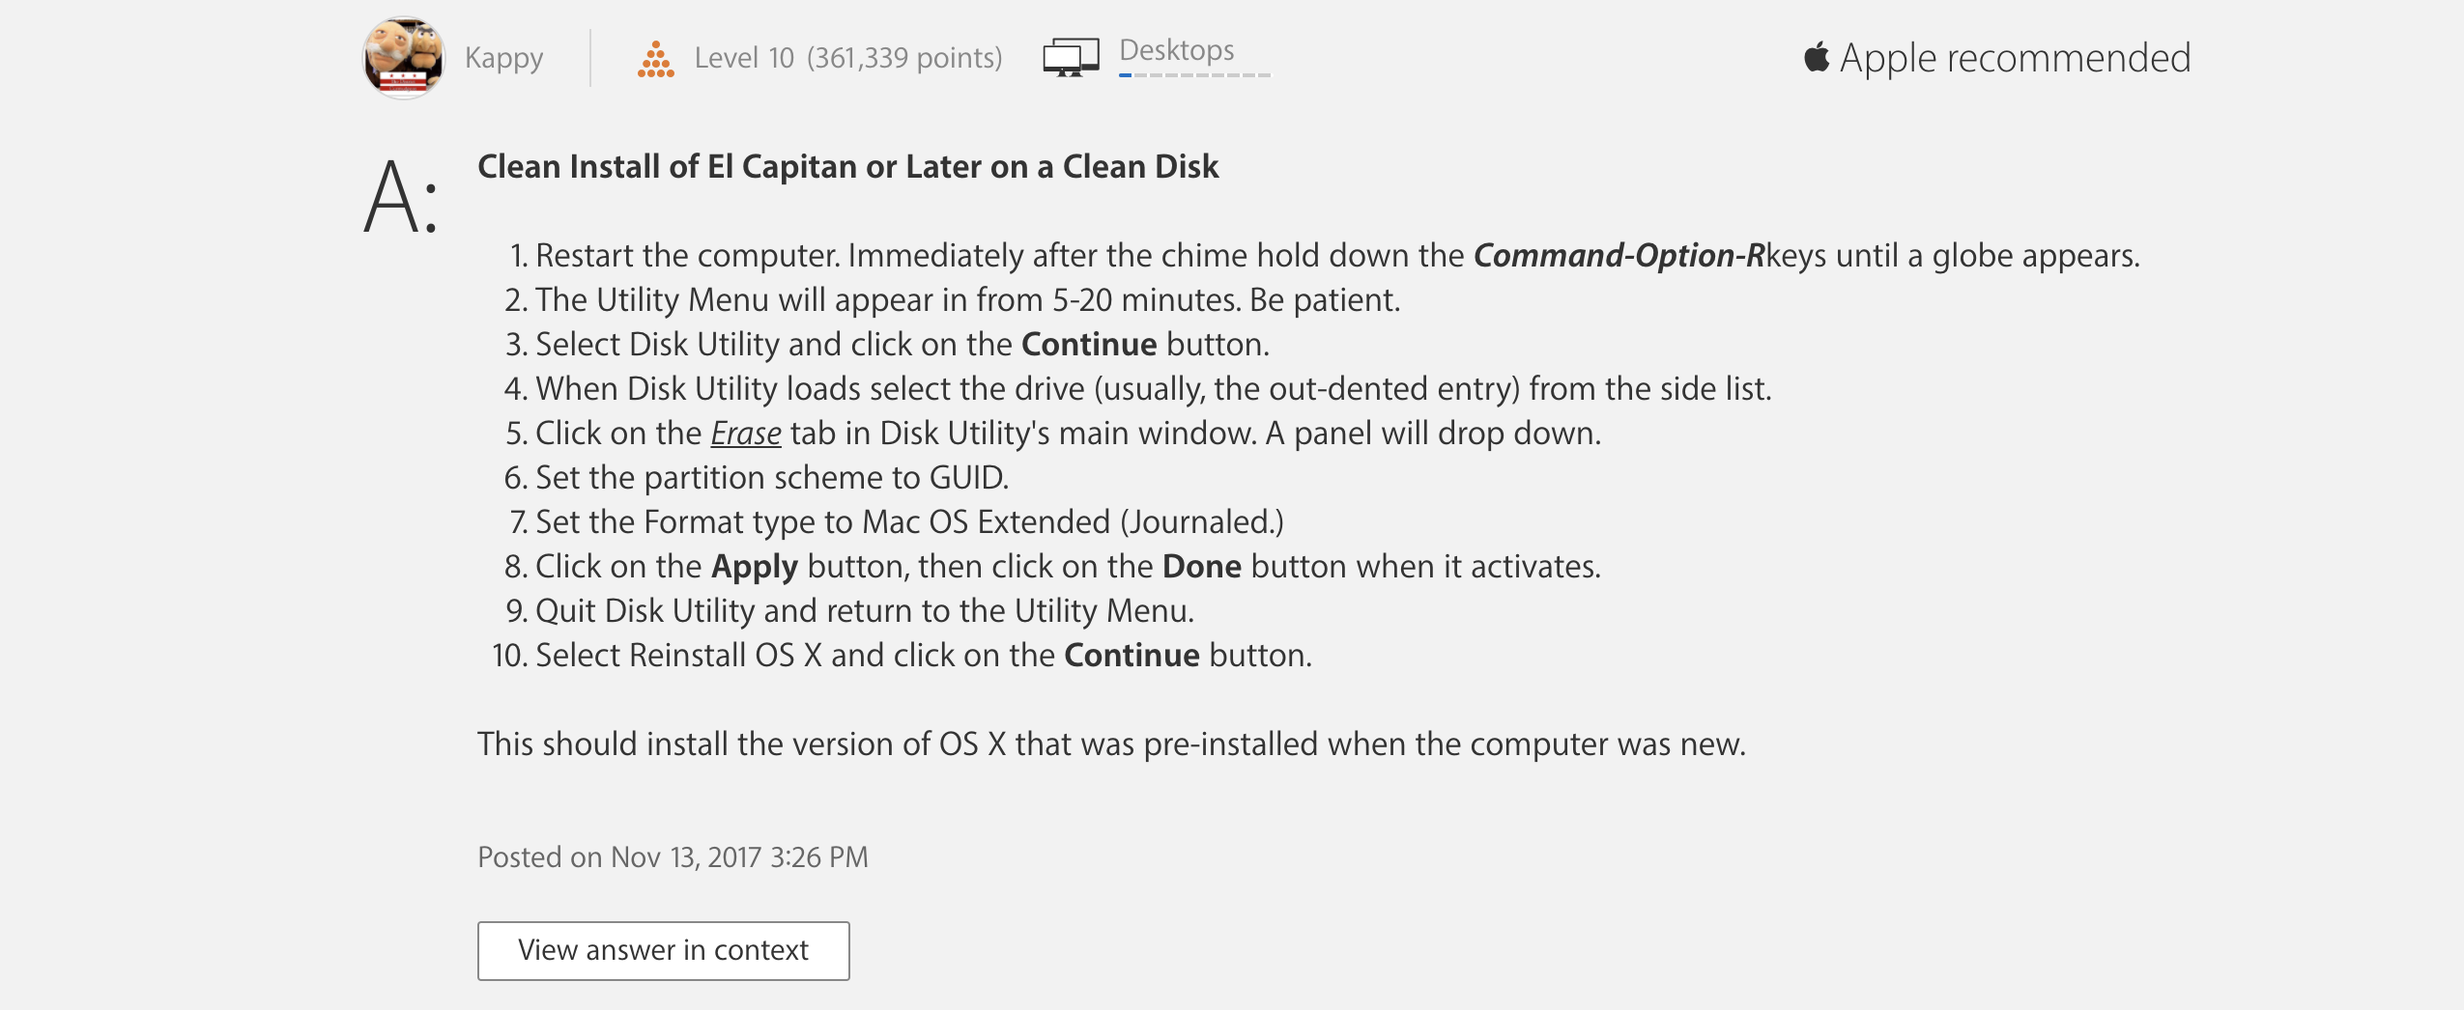Open the Desktops specialty link
Viewport: 2464px width, 1010px height.
[x=1176, y=49]
